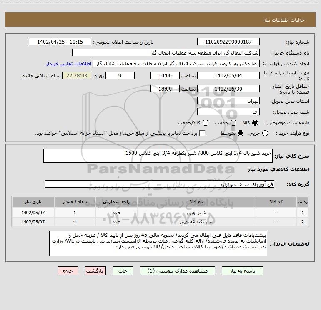Click the response deadline date 1402/05/04
Image resolution: width=321 pixels, height=310 pixels.
228,75
